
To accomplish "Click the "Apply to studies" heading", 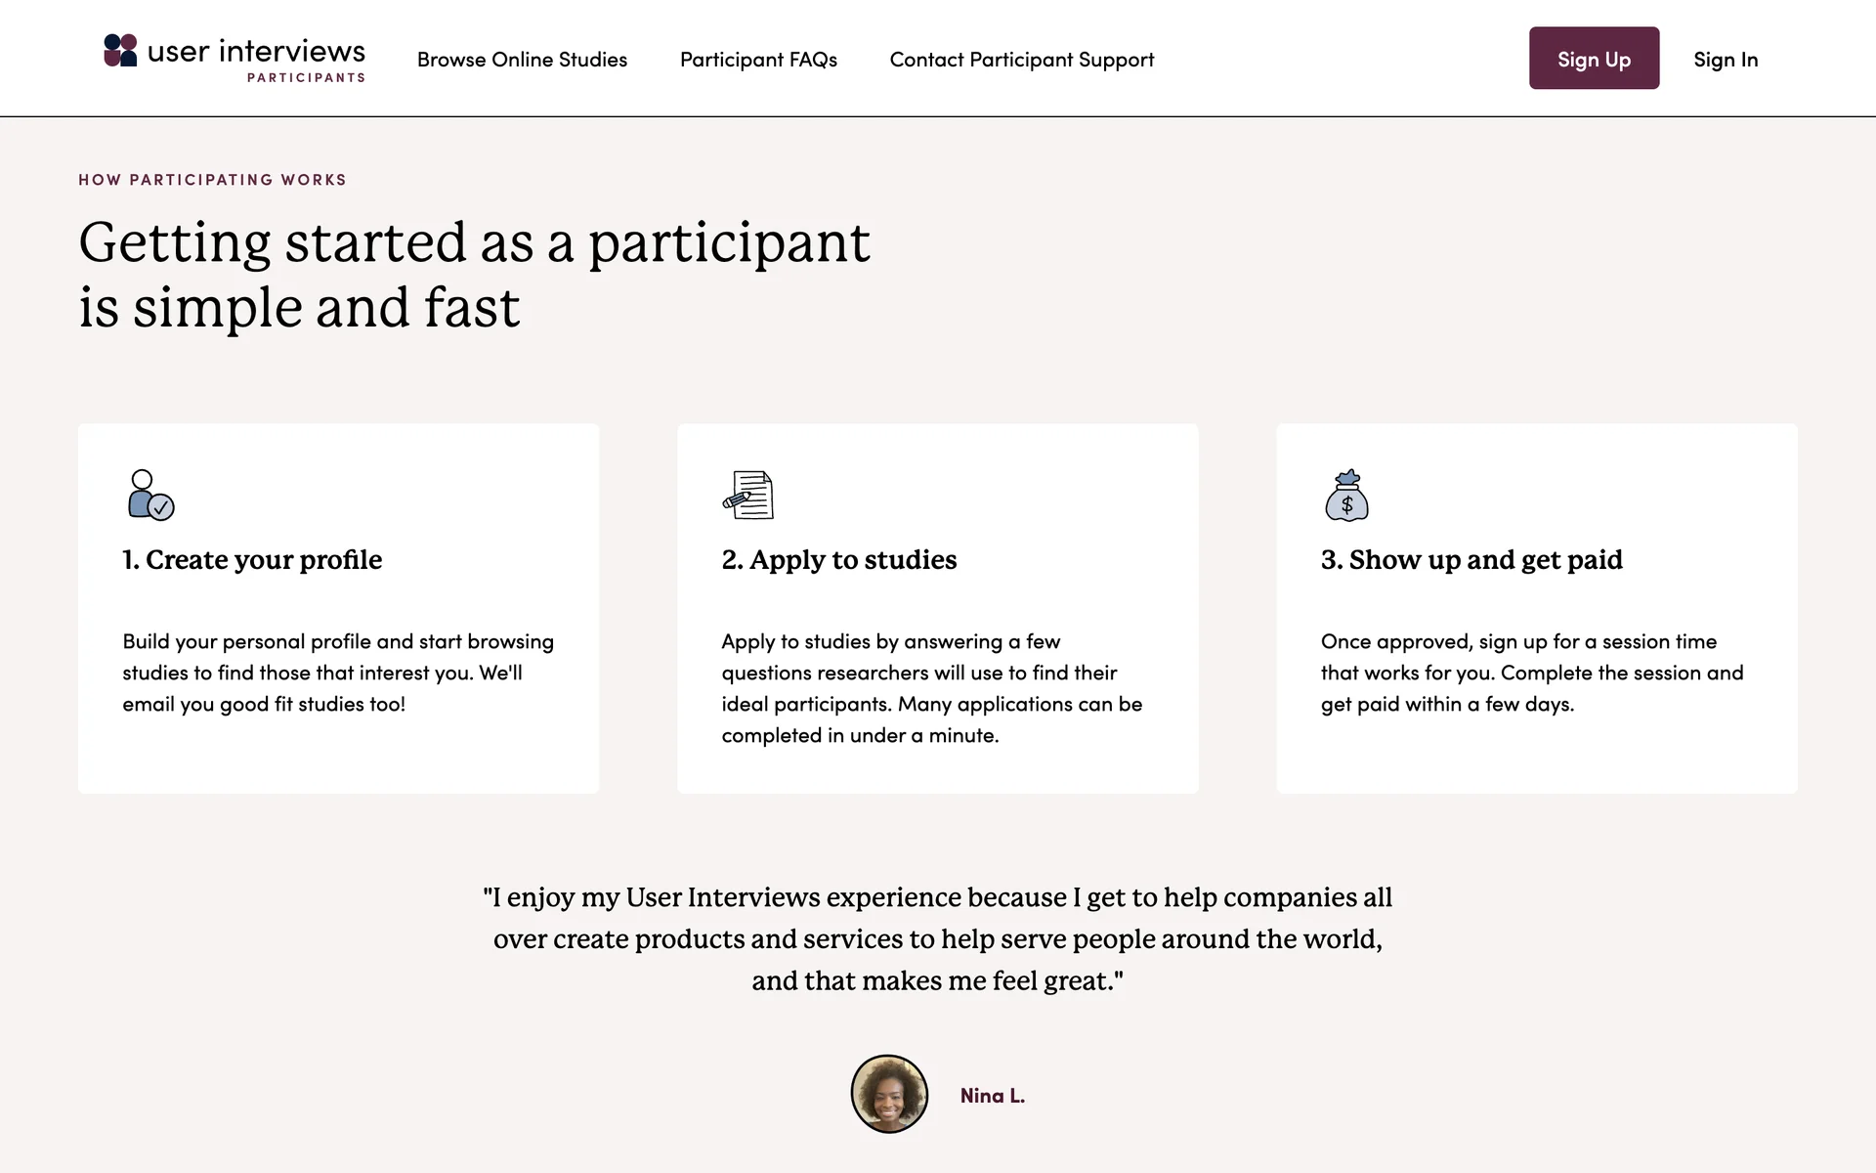I will [838, 559].
